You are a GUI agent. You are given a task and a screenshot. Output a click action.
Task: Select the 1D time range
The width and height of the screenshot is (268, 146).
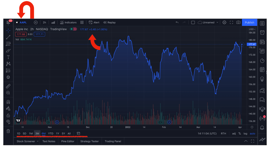[18, 134]
